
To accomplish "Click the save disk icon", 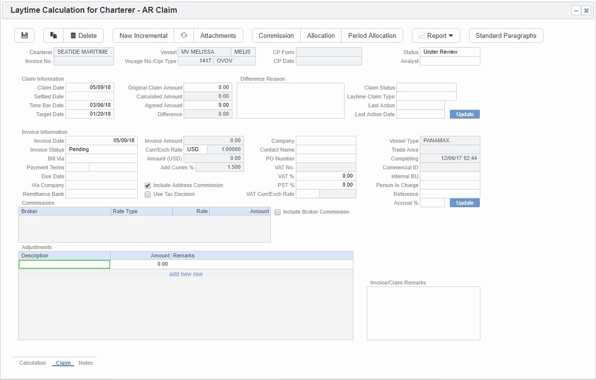I will [x=25, y=35].
